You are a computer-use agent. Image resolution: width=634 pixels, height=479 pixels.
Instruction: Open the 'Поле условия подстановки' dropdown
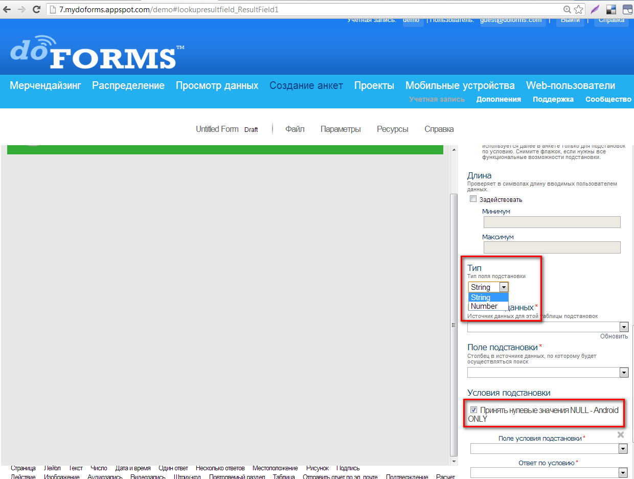(x=623, y=448)
